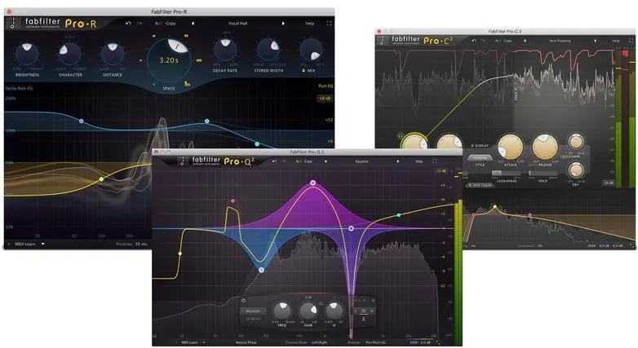The height and width of the screenshot is (348, 638).
Task: Click the full screen icon in Pro-R
Action: 329,24
